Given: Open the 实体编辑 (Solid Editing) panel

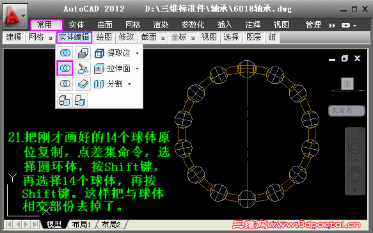Looking at the screenshot, I should [74, 37].
